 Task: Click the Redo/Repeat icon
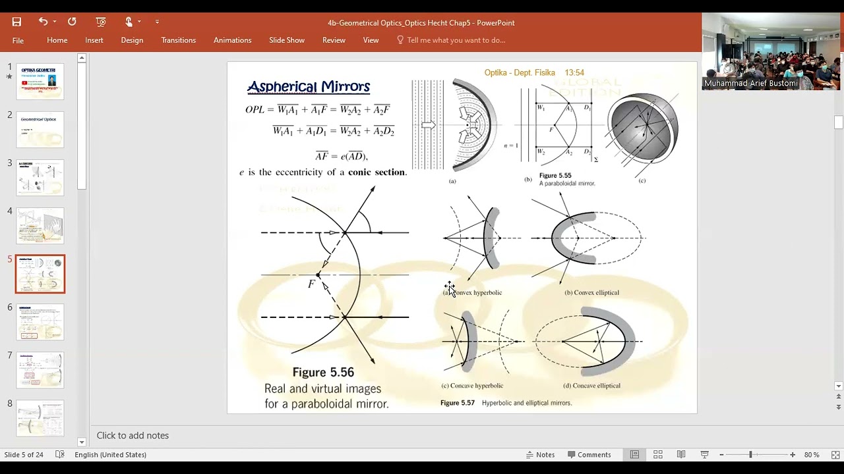click(72, 22)
